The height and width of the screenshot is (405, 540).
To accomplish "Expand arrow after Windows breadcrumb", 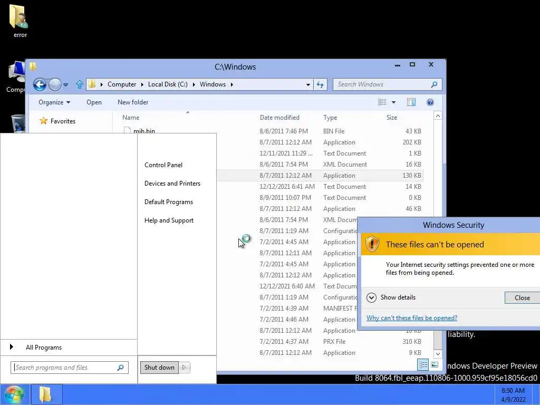I will tap(232, 84).
